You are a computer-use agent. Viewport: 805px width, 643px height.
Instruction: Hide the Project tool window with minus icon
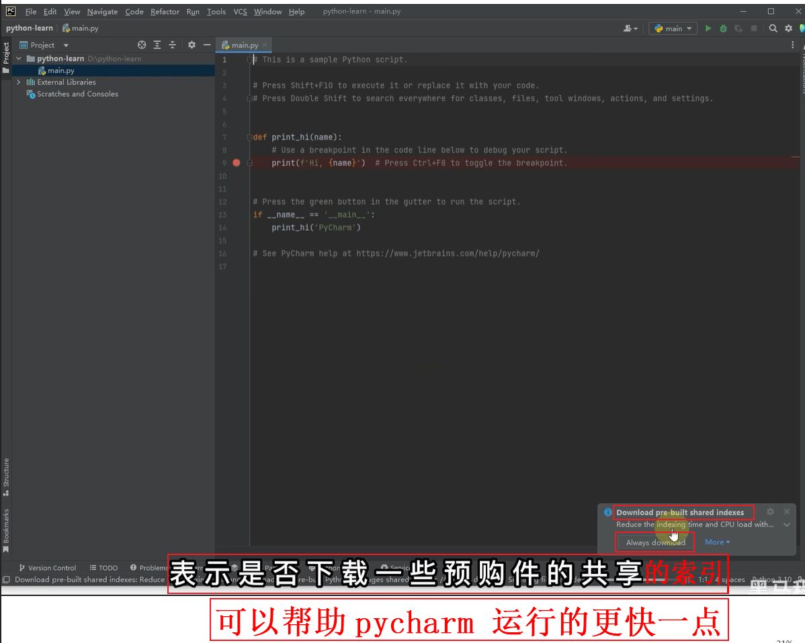207,45
